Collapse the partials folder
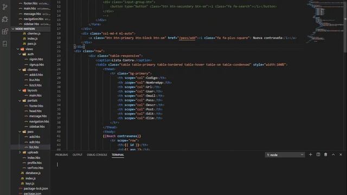The image size is (347, 195). tap(20, 101)
